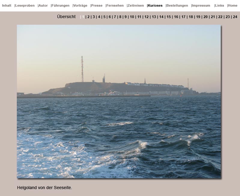This screenshot has height=196, width=240.
Task: Go to gallery page 18
Action: pyautogui.click(x=191, y=17)
